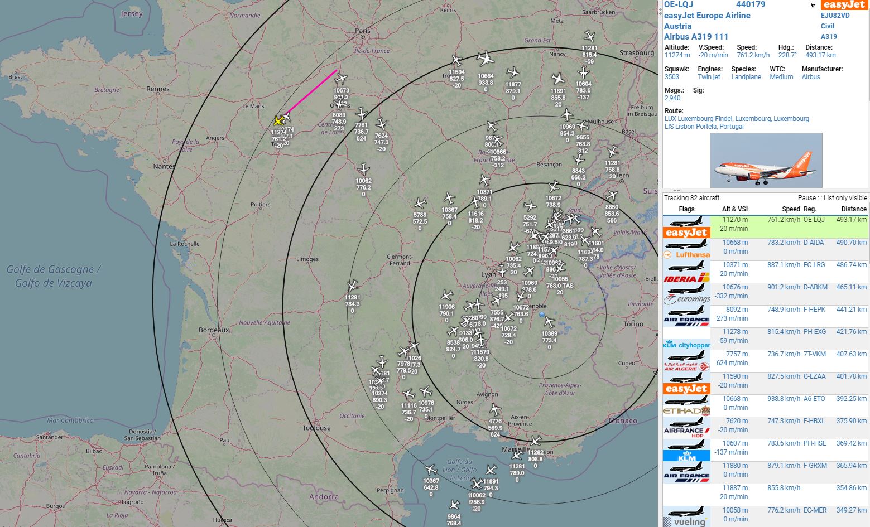The height and width of the screenshot is (527, 870).
Task: Select the G-EZAA row in aircraft list
Action: coord(765,383)
